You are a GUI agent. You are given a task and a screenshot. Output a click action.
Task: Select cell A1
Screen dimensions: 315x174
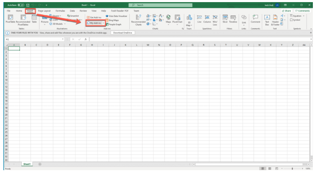(x=14, y=48)
